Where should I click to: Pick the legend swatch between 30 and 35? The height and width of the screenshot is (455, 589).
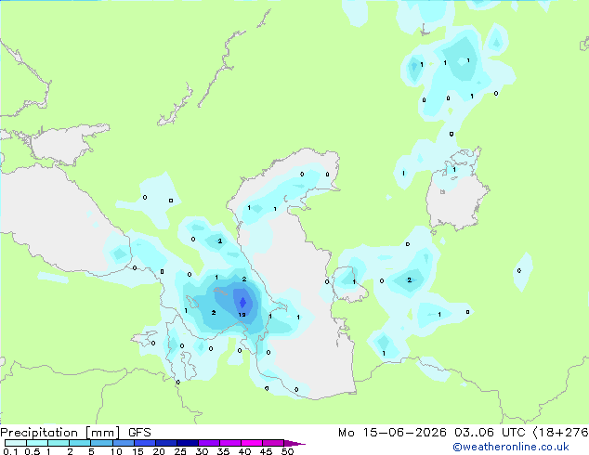[208, 443]
